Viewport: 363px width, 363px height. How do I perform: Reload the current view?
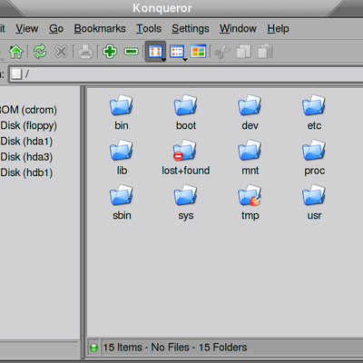coord(40,52)
